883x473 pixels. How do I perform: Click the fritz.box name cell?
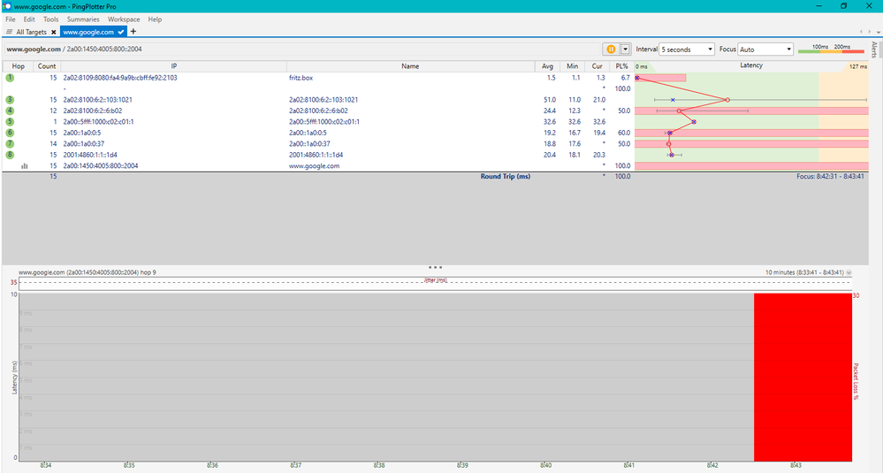(x=301, y=78)
